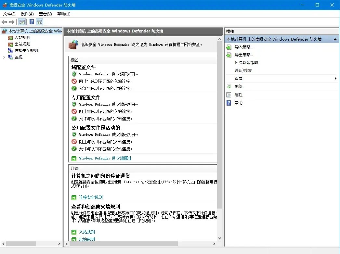Select the 出站规则 icon in the tree

10,44
